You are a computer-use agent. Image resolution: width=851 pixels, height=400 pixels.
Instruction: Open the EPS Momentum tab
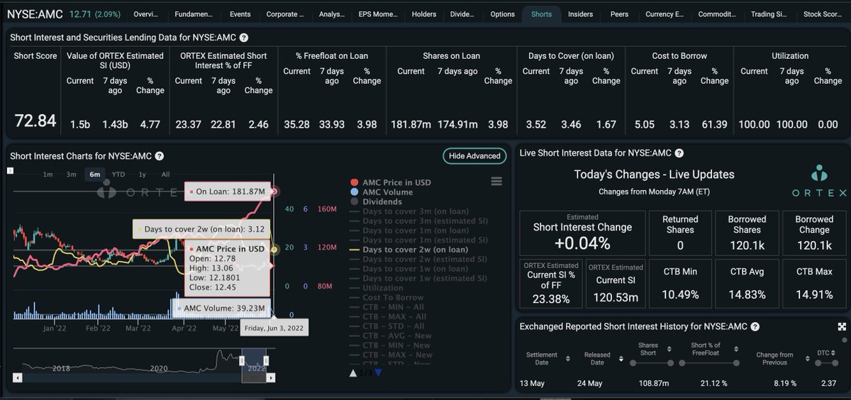pos(377,13)
